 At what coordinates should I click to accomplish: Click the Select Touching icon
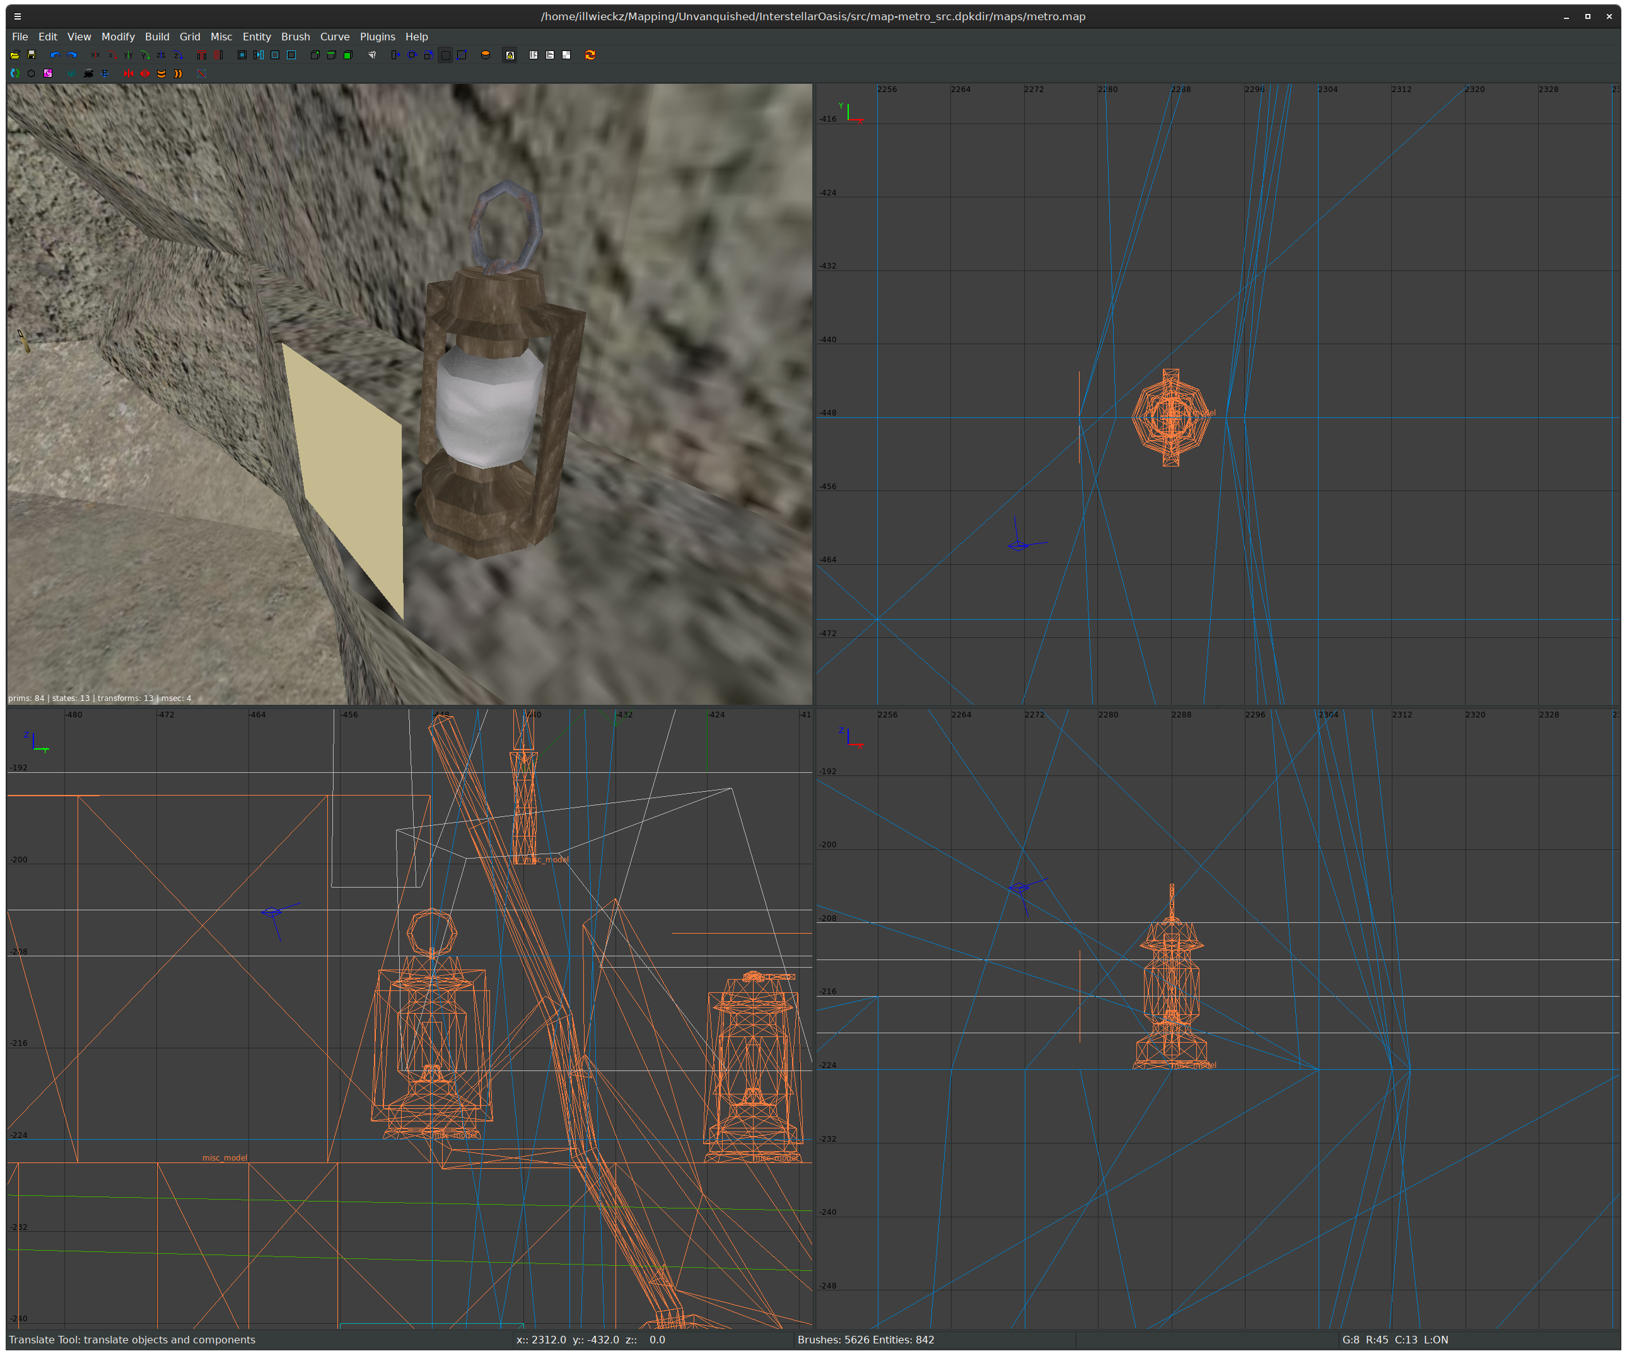tap(259, 55)
